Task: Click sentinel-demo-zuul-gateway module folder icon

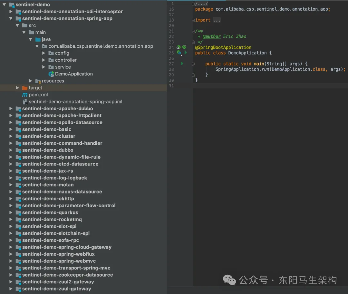Action: [x=18, y=289]
